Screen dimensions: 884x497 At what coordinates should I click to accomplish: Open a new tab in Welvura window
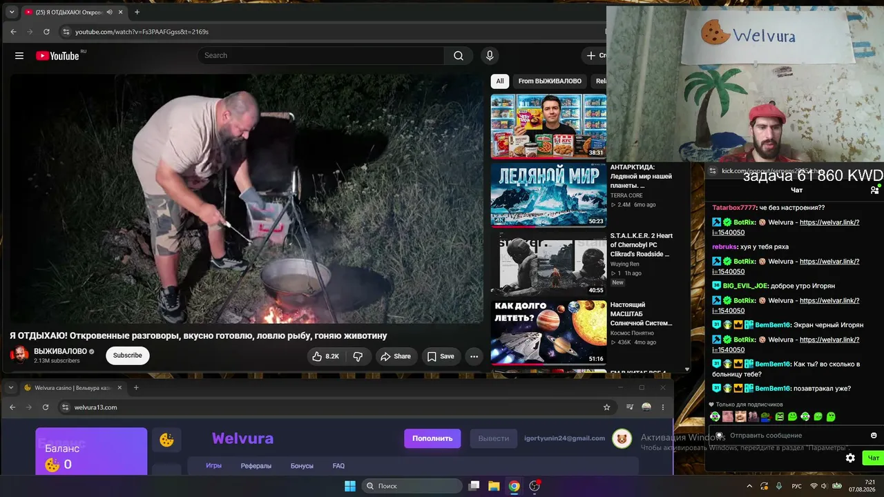pos(136,388)
